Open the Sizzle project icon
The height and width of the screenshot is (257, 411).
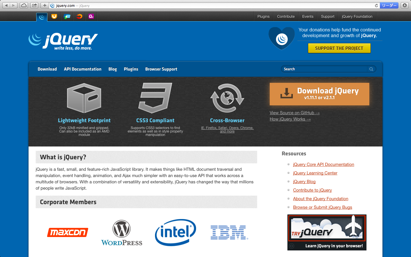(x=79, y=17)
